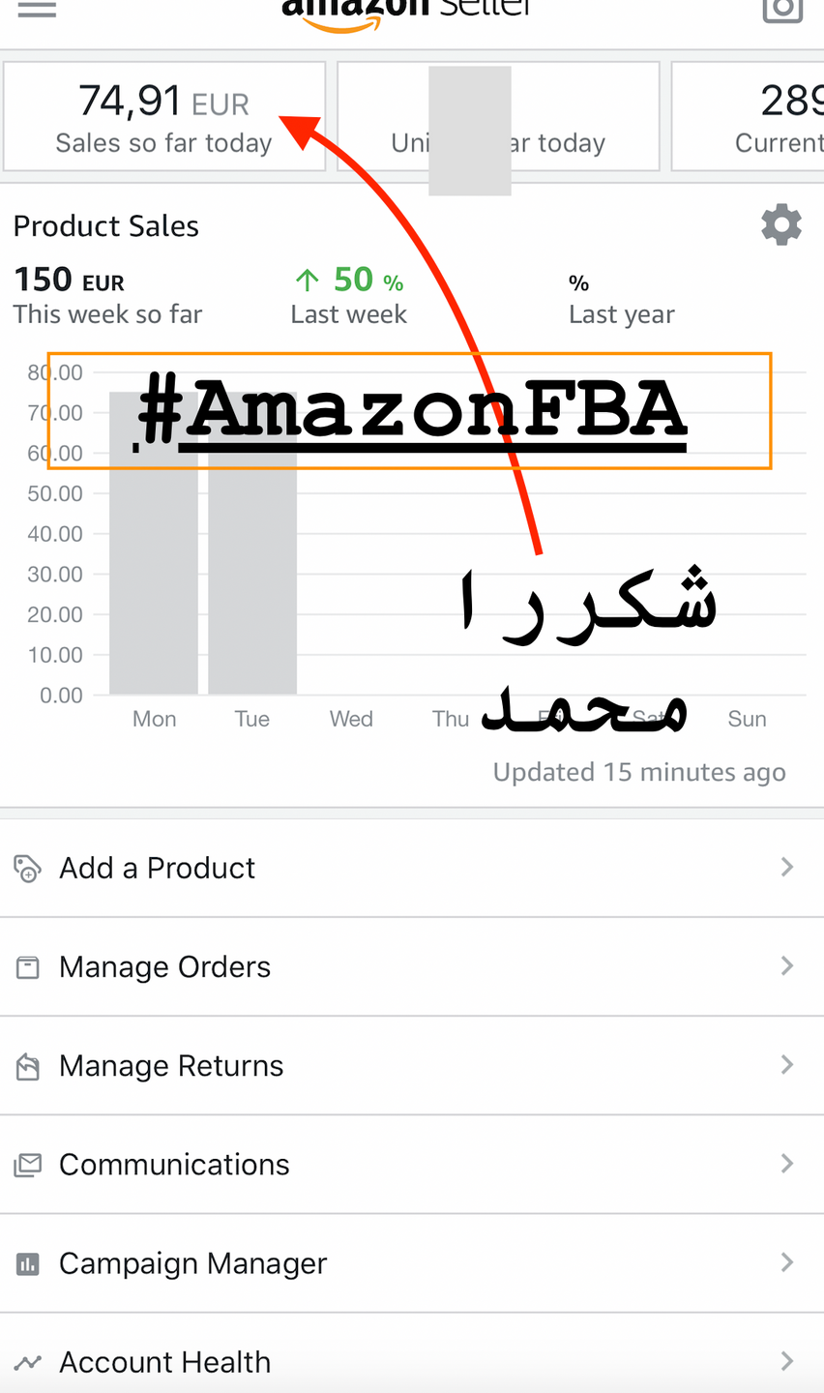Expand Add a Product chevron
824x1393 pixels.
pyautogui.click(x=787, y=867)
